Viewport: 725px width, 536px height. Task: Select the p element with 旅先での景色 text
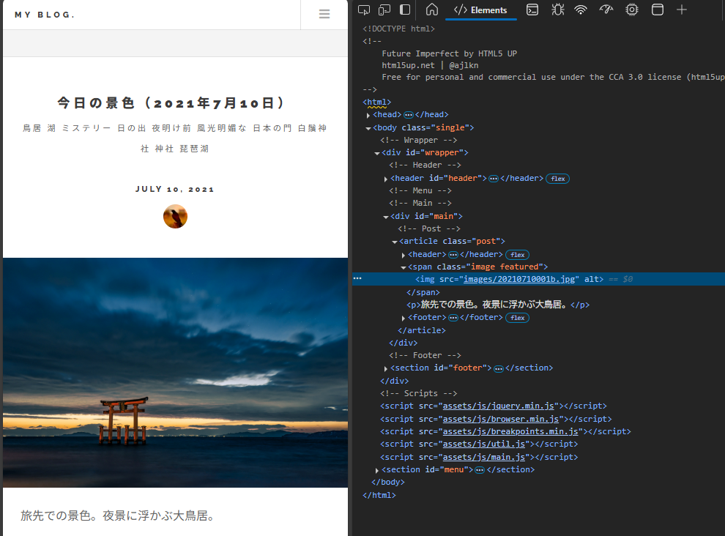(498, 305)
